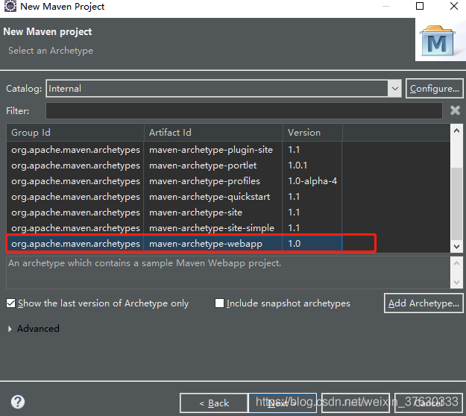Open the help question mark icon
The width and height of the screenshot is (466, 416).
[x=18, y=402]
